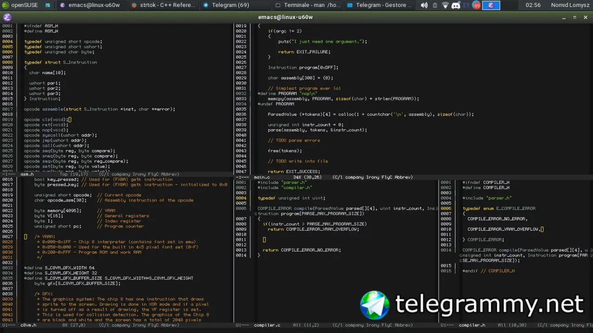Click 'unsigned int instr_count = 0;' line
593x333 pixels.
click(x=306, y=125)
